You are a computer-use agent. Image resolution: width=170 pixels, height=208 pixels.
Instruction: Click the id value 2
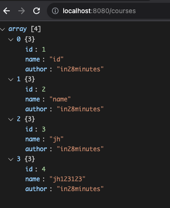pos(44,89)
